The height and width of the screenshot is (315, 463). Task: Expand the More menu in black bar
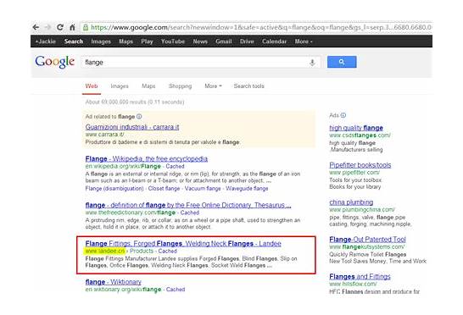(x=304, y=41)
